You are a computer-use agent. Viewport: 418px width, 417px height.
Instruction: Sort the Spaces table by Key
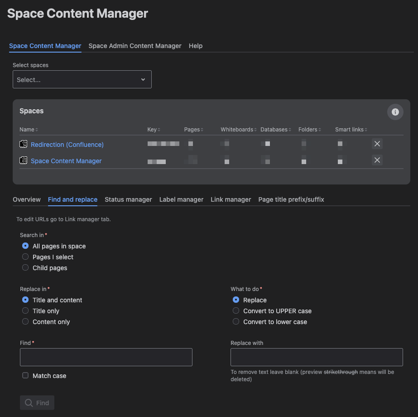[154, 130]
